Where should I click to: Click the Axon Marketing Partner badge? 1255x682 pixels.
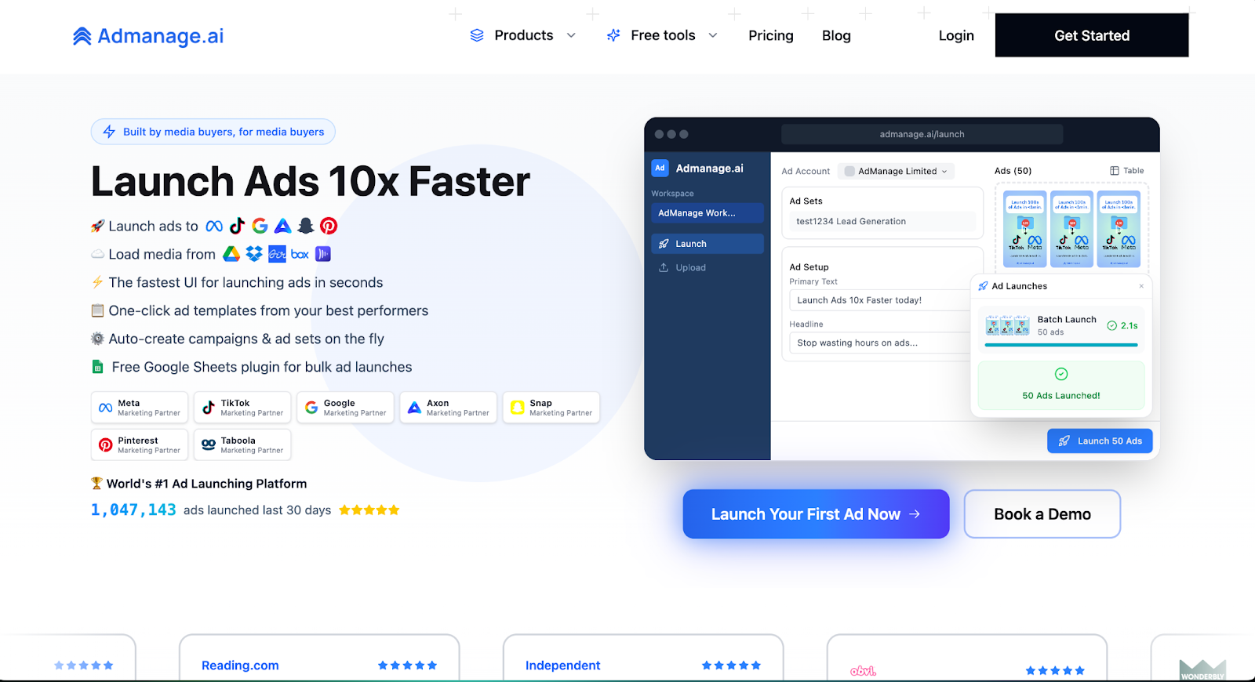click(x=449, y=408)
